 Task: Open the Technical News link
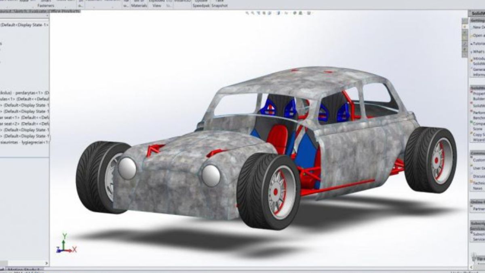pyautogui.click(x=478, y=185)
